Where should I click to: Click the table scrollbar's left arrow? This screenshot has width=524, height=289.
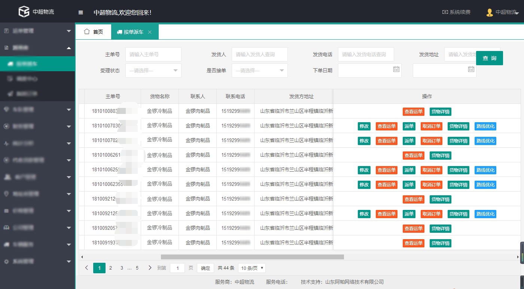(x=82, y=257)
